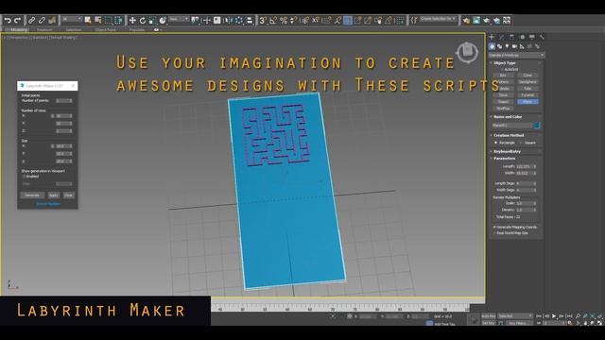Select the Select Object tool
Viewport: 605px width, 340px height.
[x=88, y=20]
